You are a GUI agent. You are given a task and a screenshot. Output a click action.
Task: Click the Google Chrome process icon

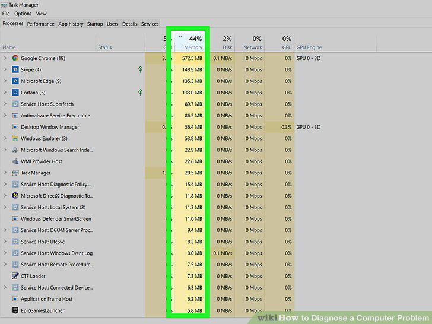pos(15,58)
